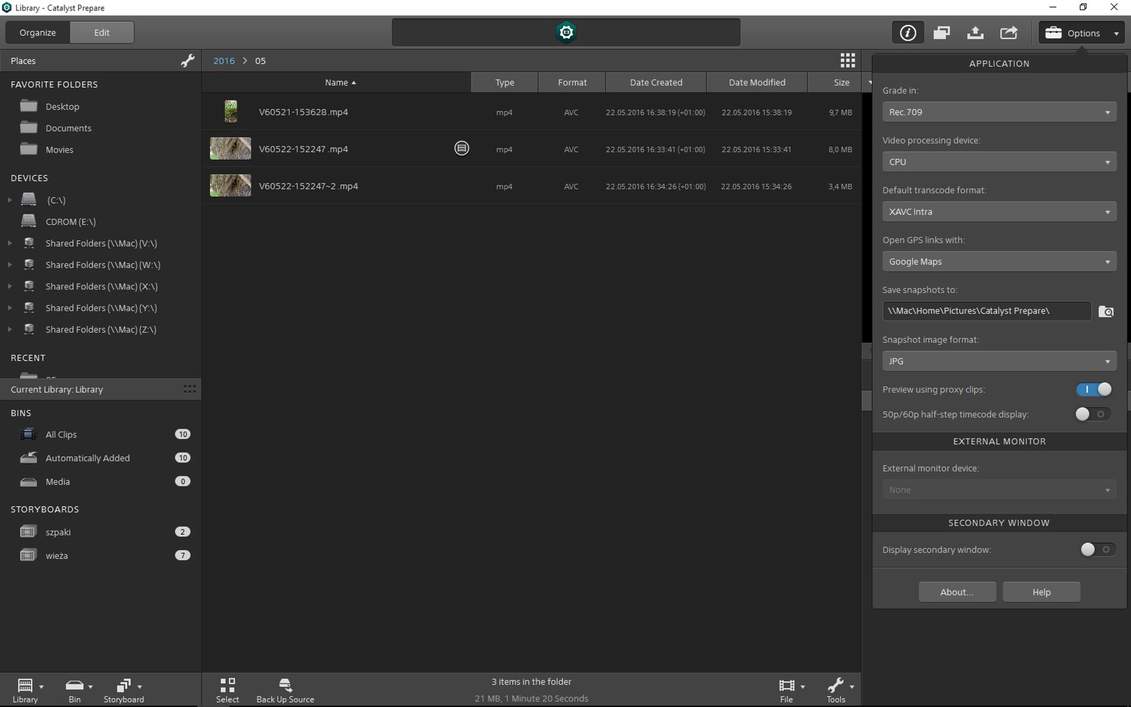
Task: Open the Options briefcase menu
Action: click(1082, 33)
